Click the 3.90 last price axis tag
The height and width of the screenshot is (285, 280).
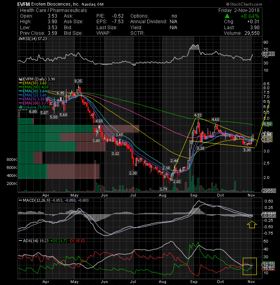pyautogui.click(x=267, y=134)
